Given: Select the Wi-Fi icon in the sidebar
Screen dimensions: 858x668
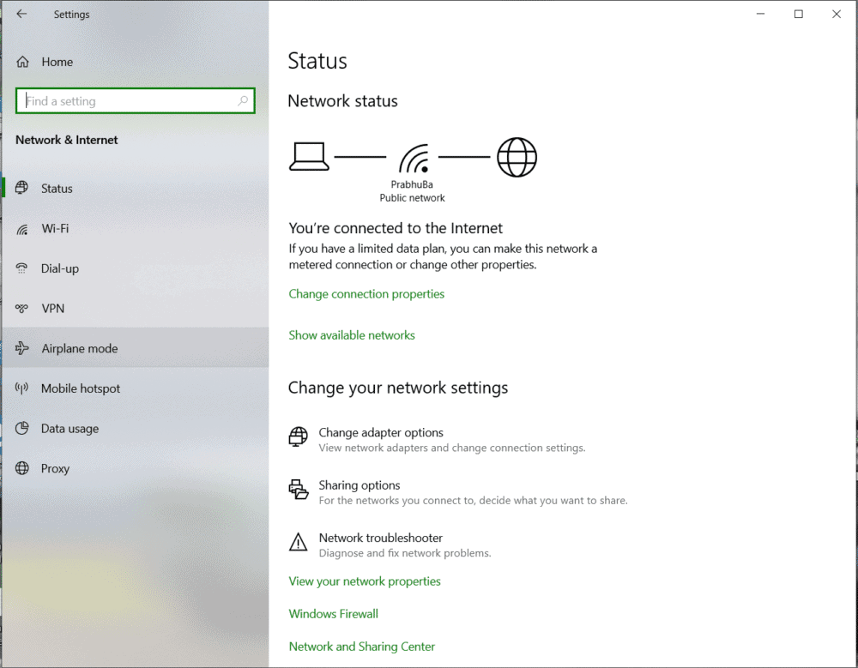Looking at the screenshot, I should [23, 228].
